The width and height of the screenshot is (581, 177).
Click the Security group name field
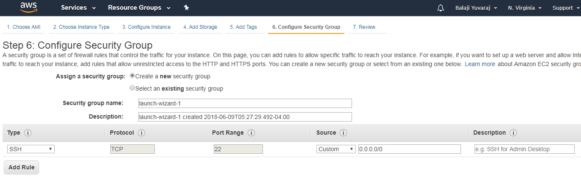245,103
